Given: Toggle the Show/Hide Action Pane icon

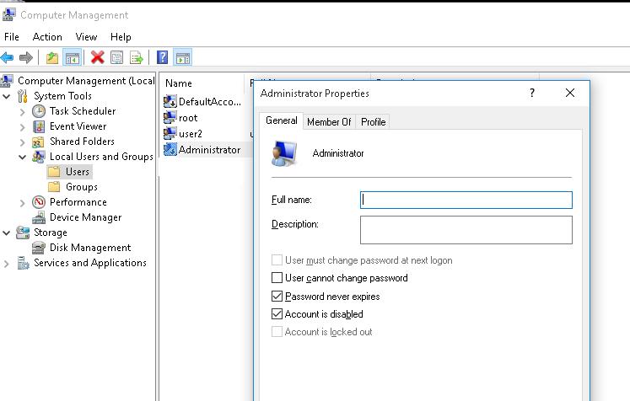Looking at the screenshot, I should coord(182,57).
